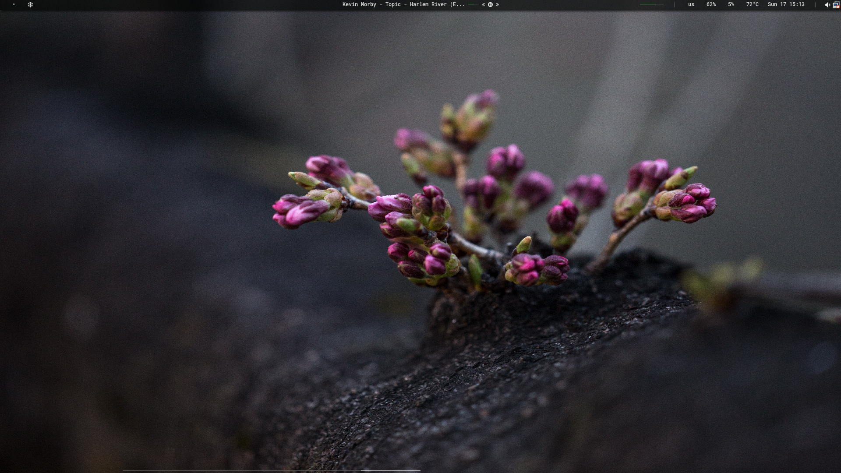The image size is (841, 473).
Task: Skip to the next track
Action: coord(497,4)
